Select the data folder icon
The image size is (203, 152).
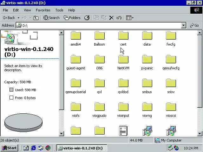click(x=147, y=35)
